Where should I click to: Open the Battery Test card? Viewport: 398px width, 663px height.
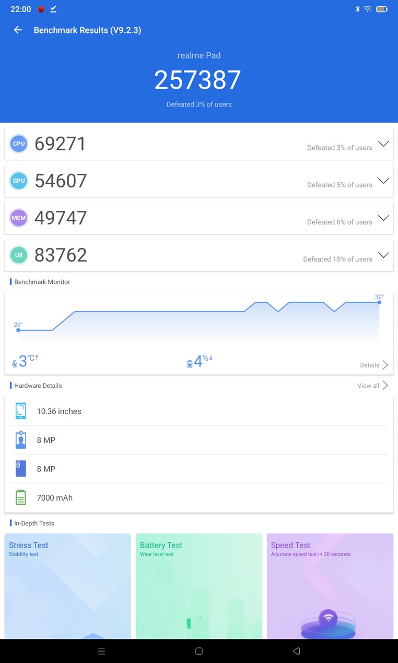199,586
